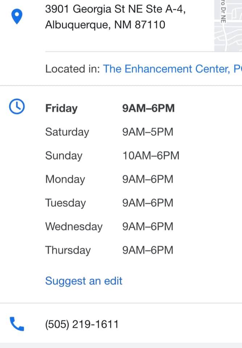
Task: Click Sunday's 10AM–6PM hours
Action: click(151, 156)
